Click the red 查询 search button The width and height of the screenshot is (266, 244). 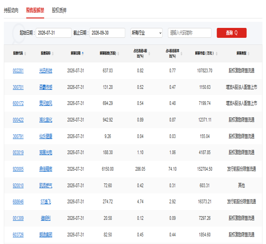click(x=231, y=33)
